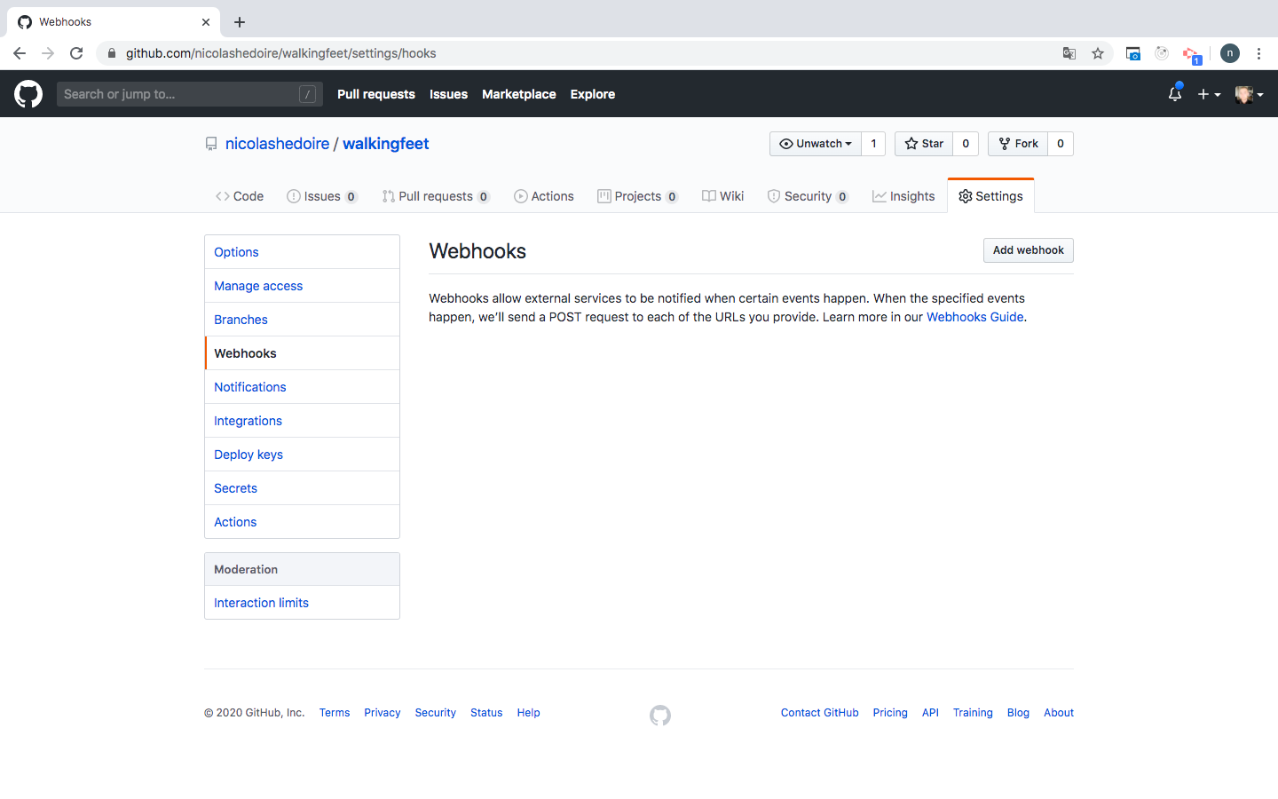Viewport: 1278px width, 799px height.
Task: Open Actions in settings sidebar
Action: (x=302, y=522)
